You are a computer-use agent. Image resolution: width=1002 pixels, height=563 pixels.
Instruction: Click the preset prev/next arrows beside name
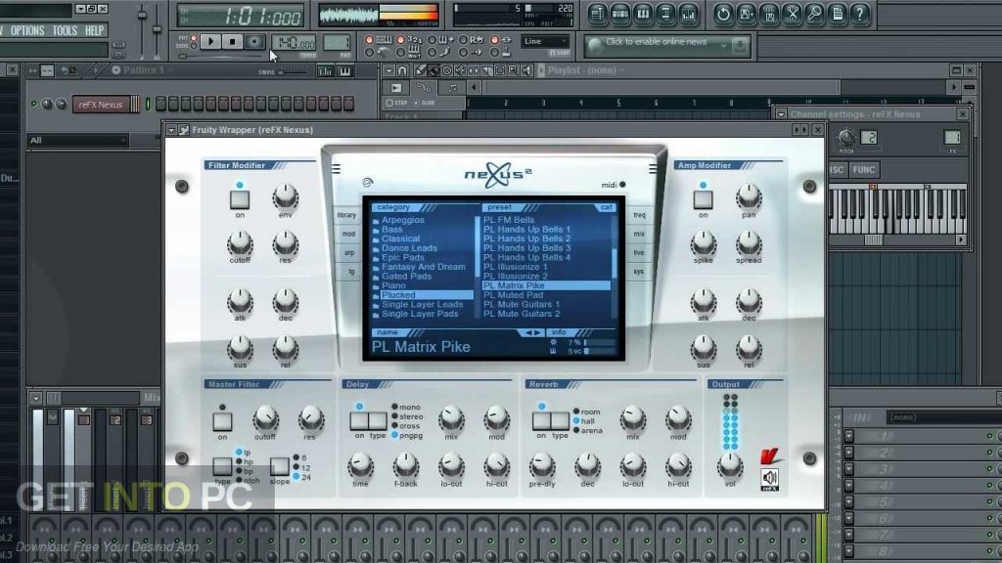pyautogui.click(x=531, y=332)
